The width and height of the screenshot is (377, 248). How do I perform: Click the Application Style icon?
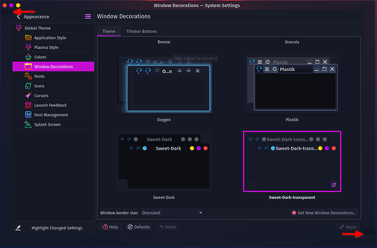[28, 38]
